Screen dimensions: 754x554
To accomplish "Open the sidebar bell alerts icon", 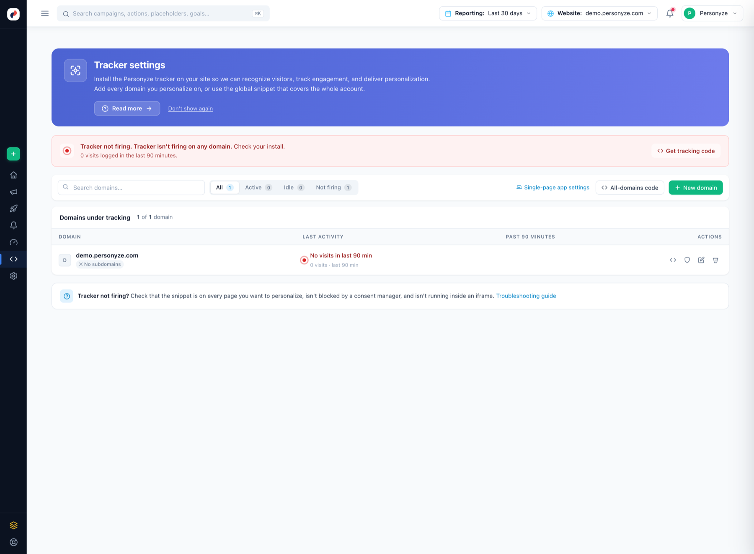I will (x=13, y=225).
